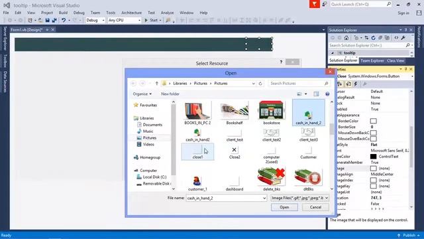The height and width of the screenshot is (239, 424).
Task: Open the Architecture menu
Action: 131,13
